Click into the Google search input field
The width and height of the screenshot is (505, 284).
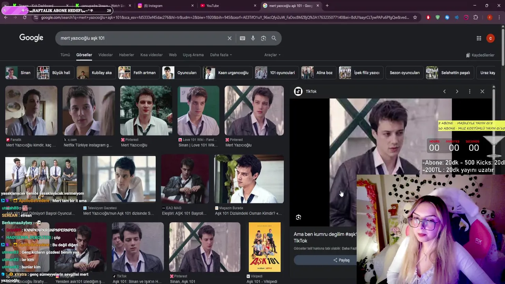(142, 38)
